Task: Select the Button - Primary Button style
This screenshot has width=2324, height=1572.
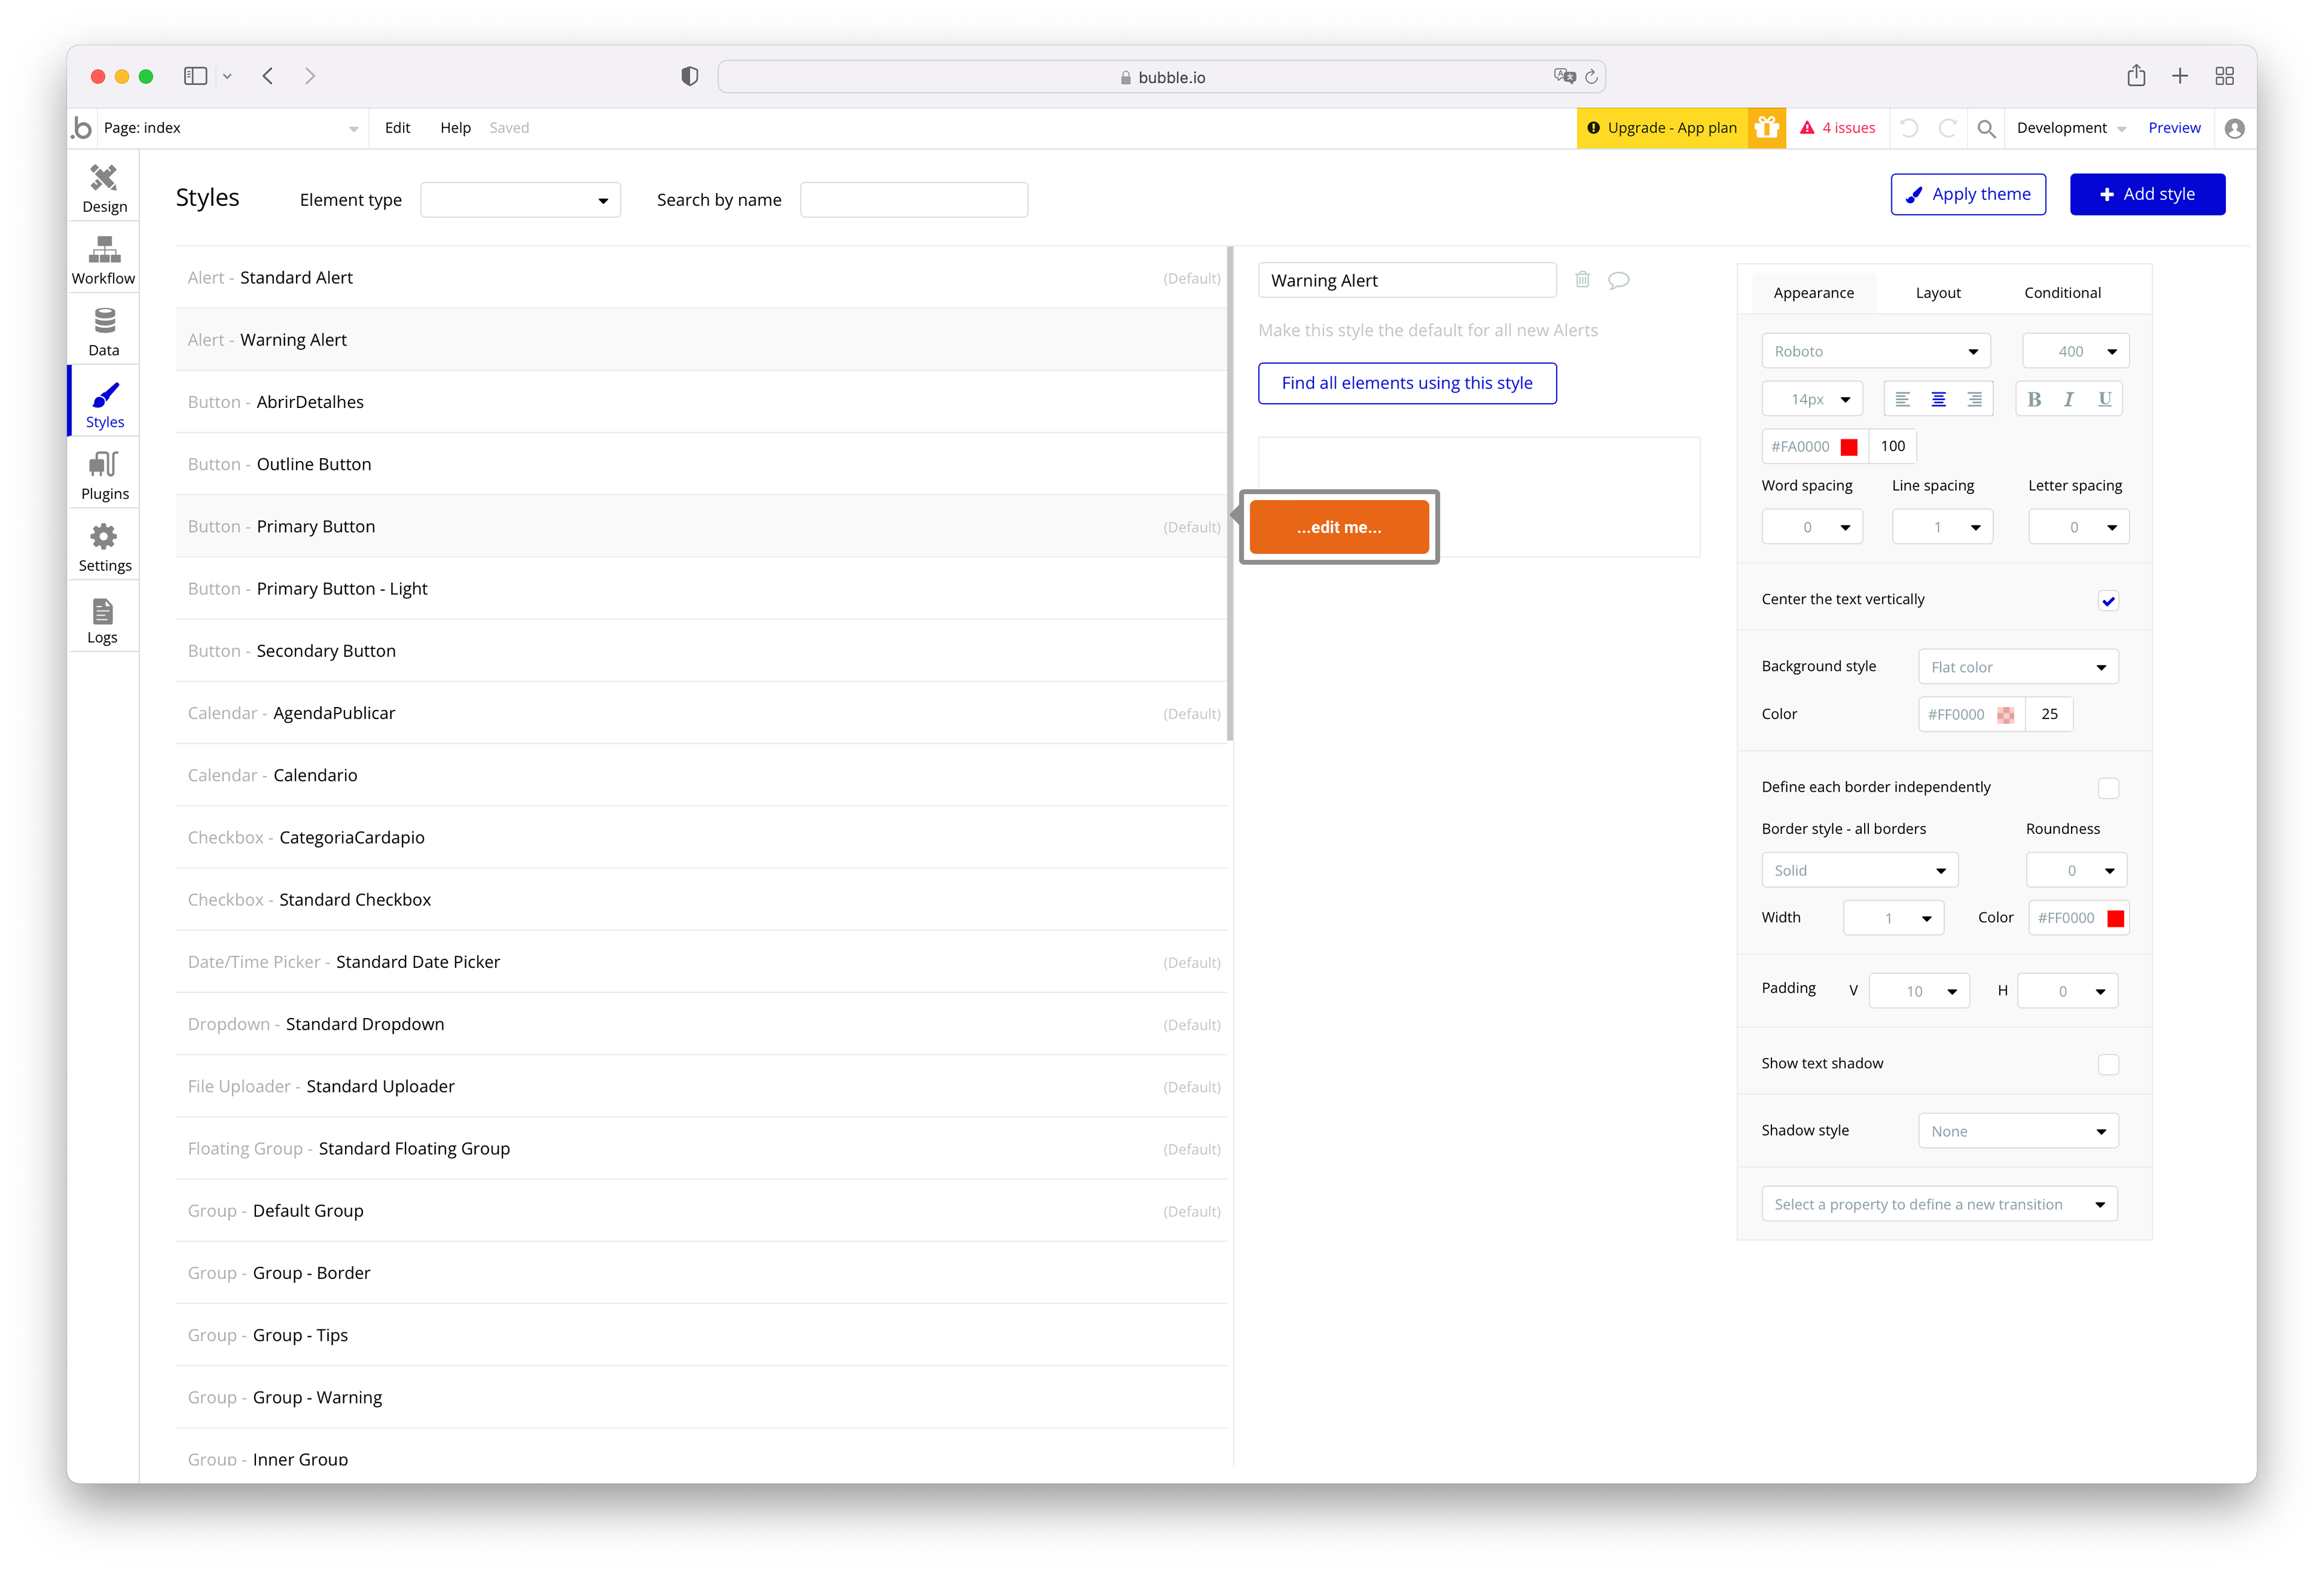Action: point(702,527)
